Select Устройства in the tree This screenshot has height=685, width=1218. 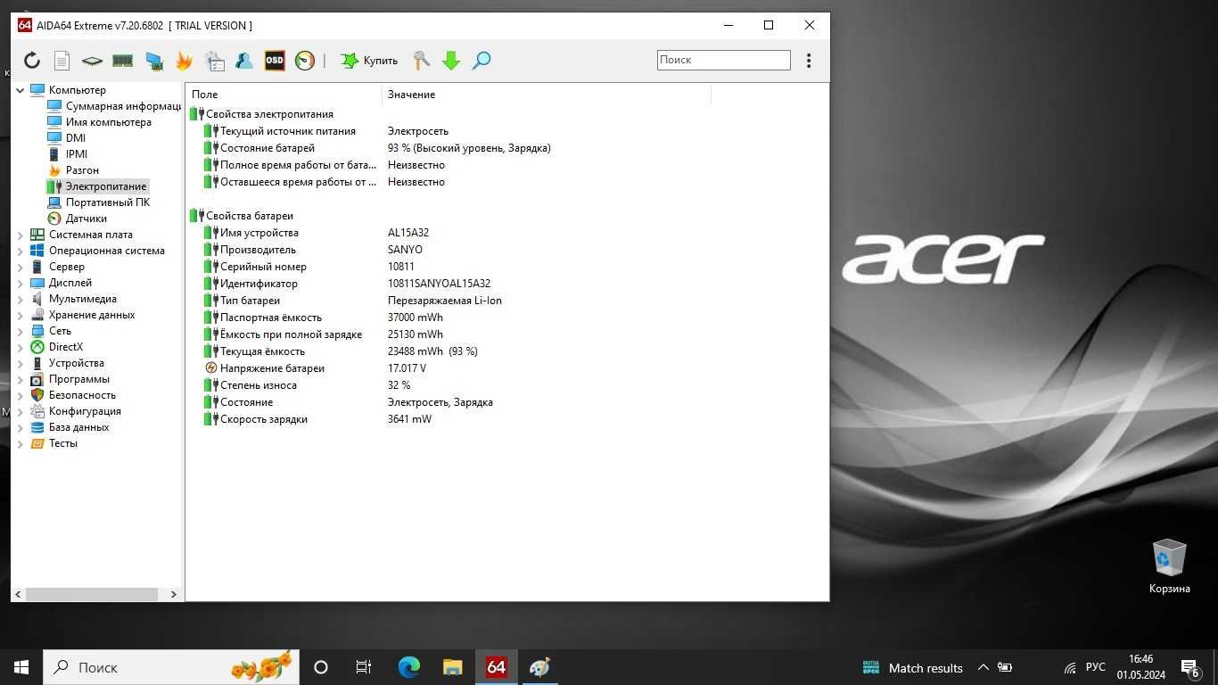[x=68, y=363]
